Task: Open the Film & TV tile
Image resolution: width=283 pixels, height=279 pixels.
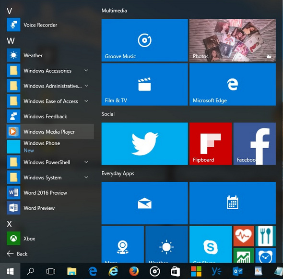Action: coord(144,84)
